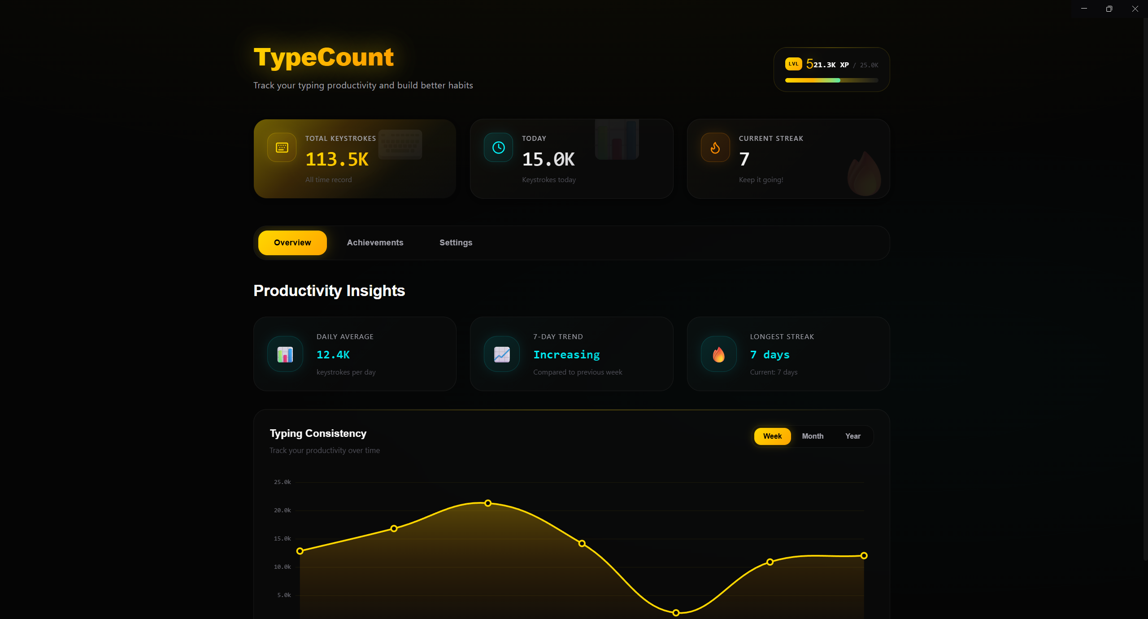
Task: Click the clock icon on Today card
Action: pyautogui.click(x=498, y=147)
